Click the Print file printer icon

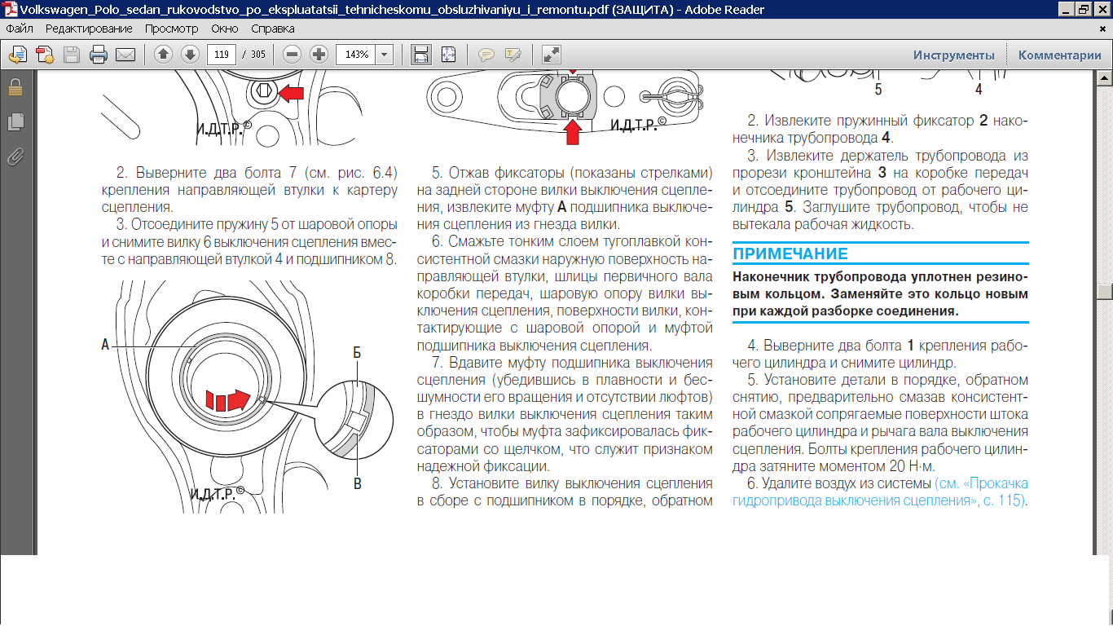pos(99,55)
